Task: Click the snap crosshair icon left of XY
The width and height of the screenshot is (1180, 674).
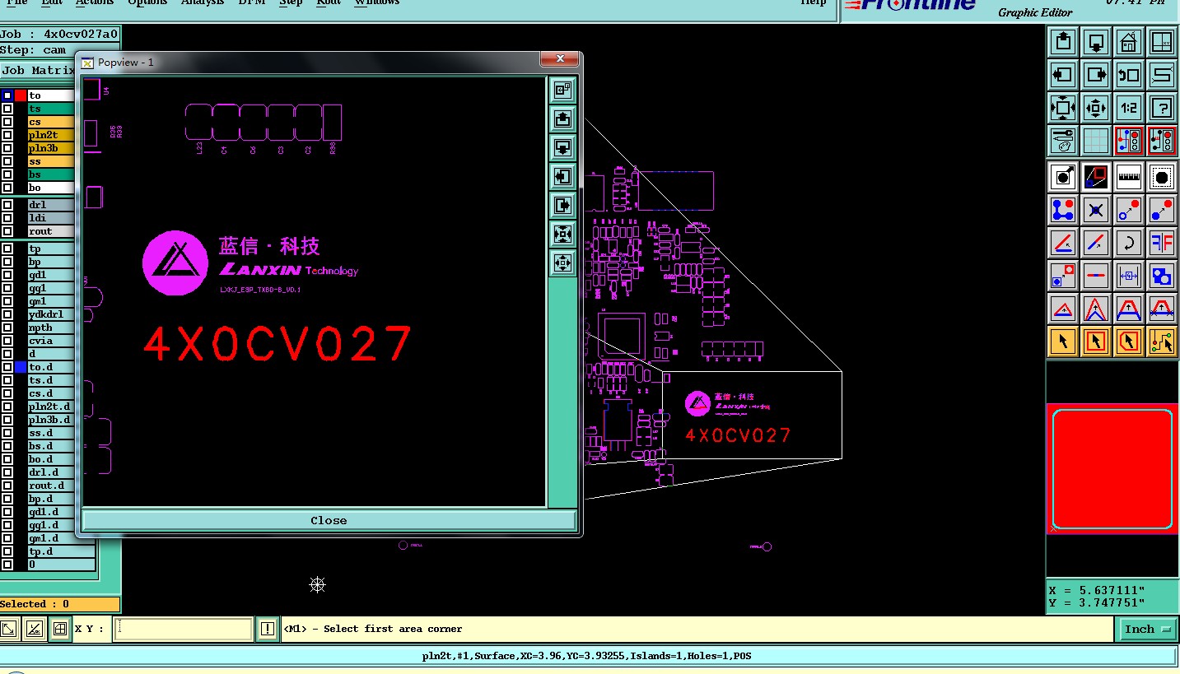Action: pyautogui.click(x=59, y=629)
